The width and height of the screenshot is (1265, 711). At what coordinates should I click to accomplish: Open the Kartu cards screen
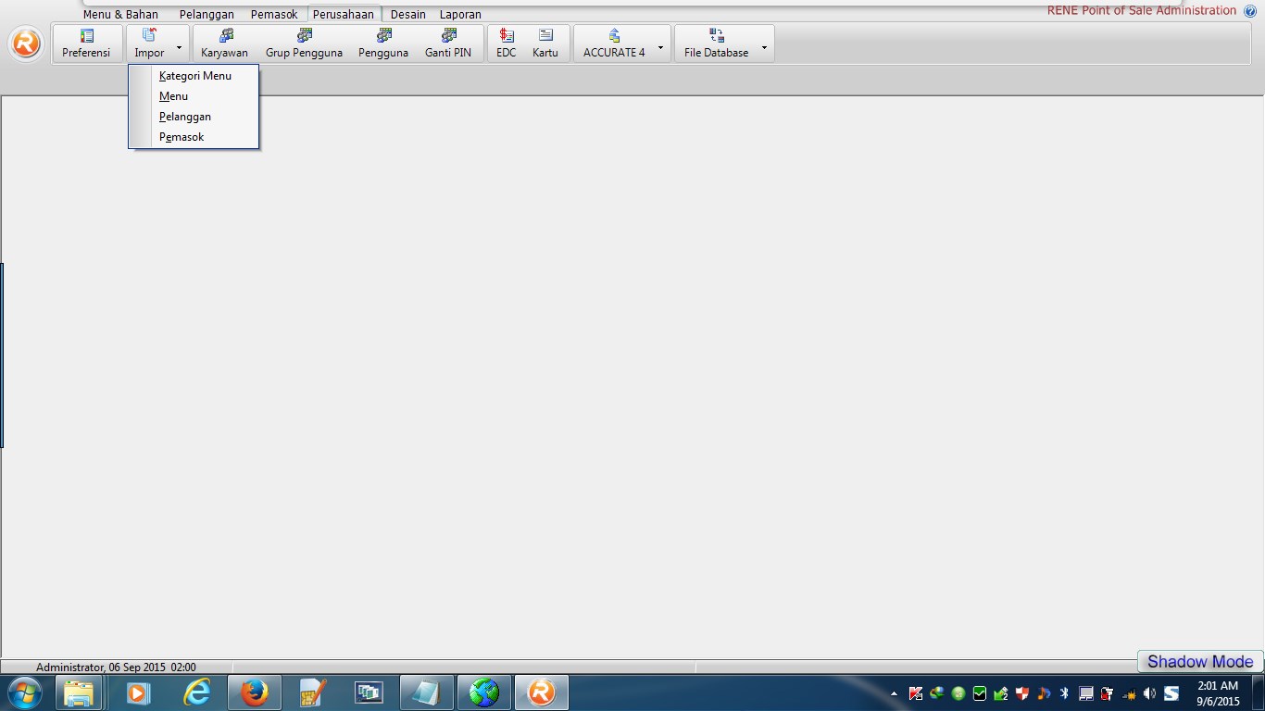(545, 44)
